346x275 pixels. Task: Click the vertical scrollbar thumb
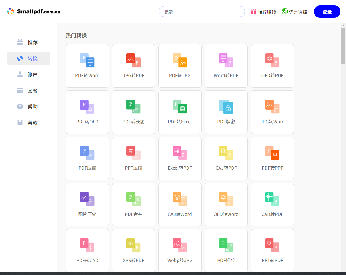[x=343, y=46]
